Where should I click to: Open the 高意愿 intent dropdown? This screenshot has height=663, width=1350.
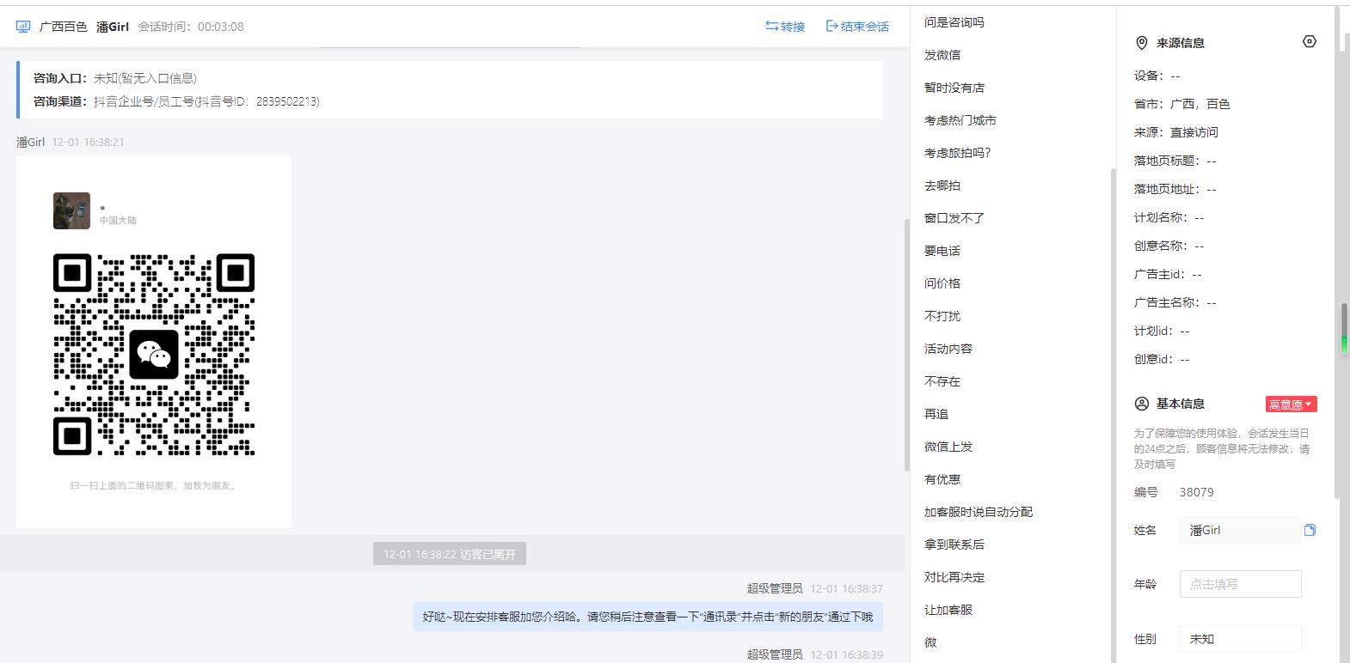1292,404
